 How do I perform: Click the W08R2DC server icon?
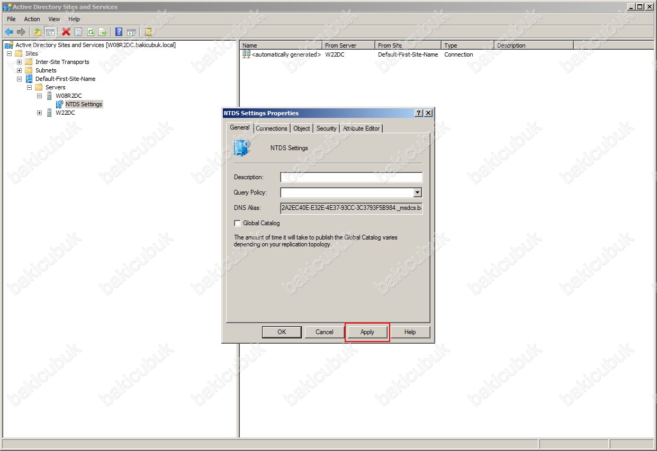coord(49,96)
